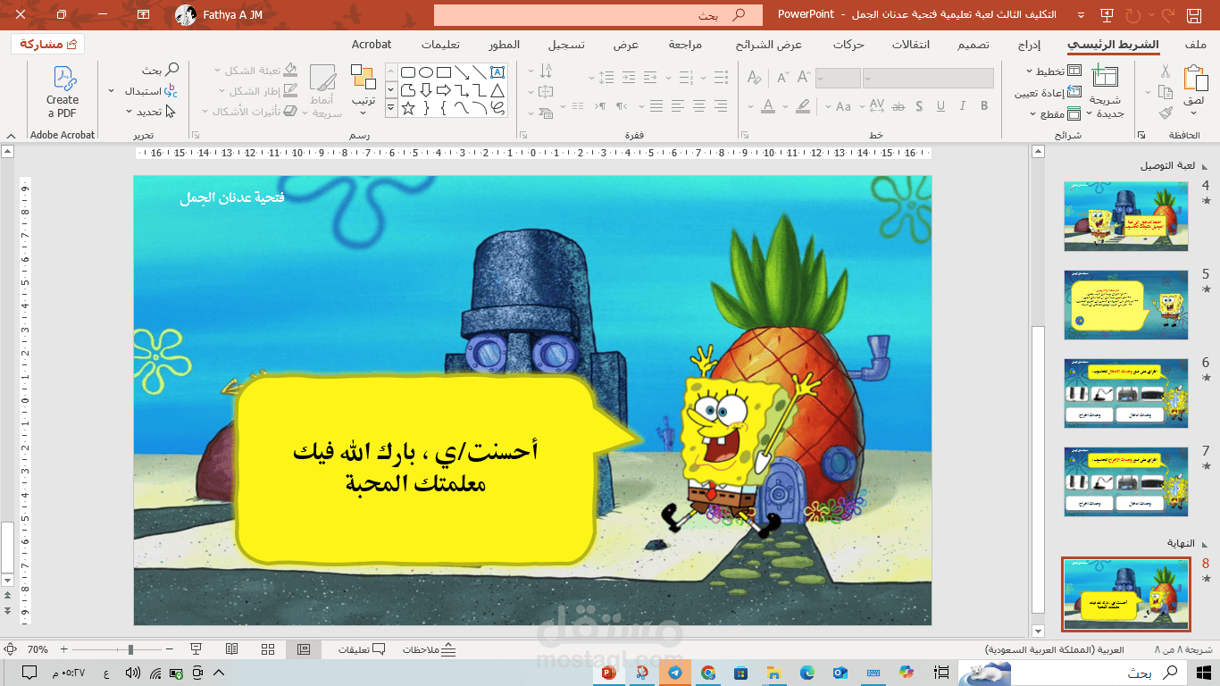Select the Right Arrow shape
1220x686 pixels.
444,90
